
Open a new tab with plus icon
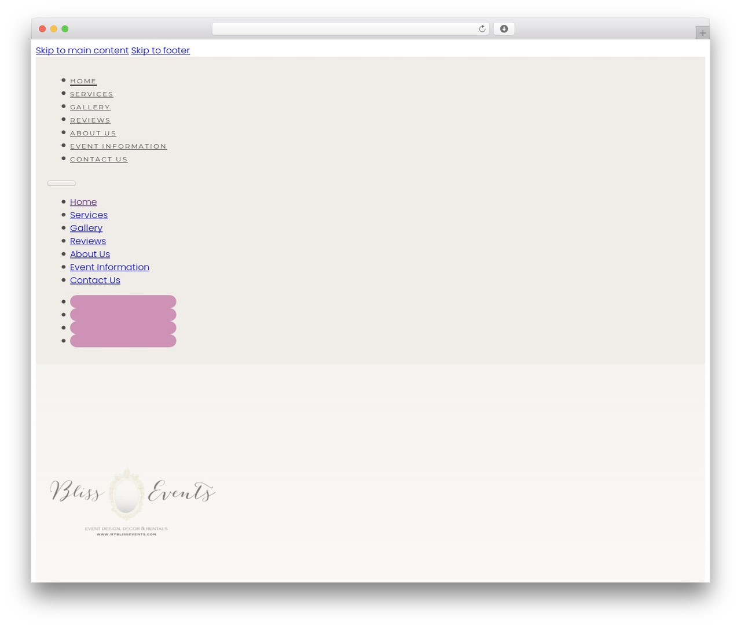tap(702, 33)
